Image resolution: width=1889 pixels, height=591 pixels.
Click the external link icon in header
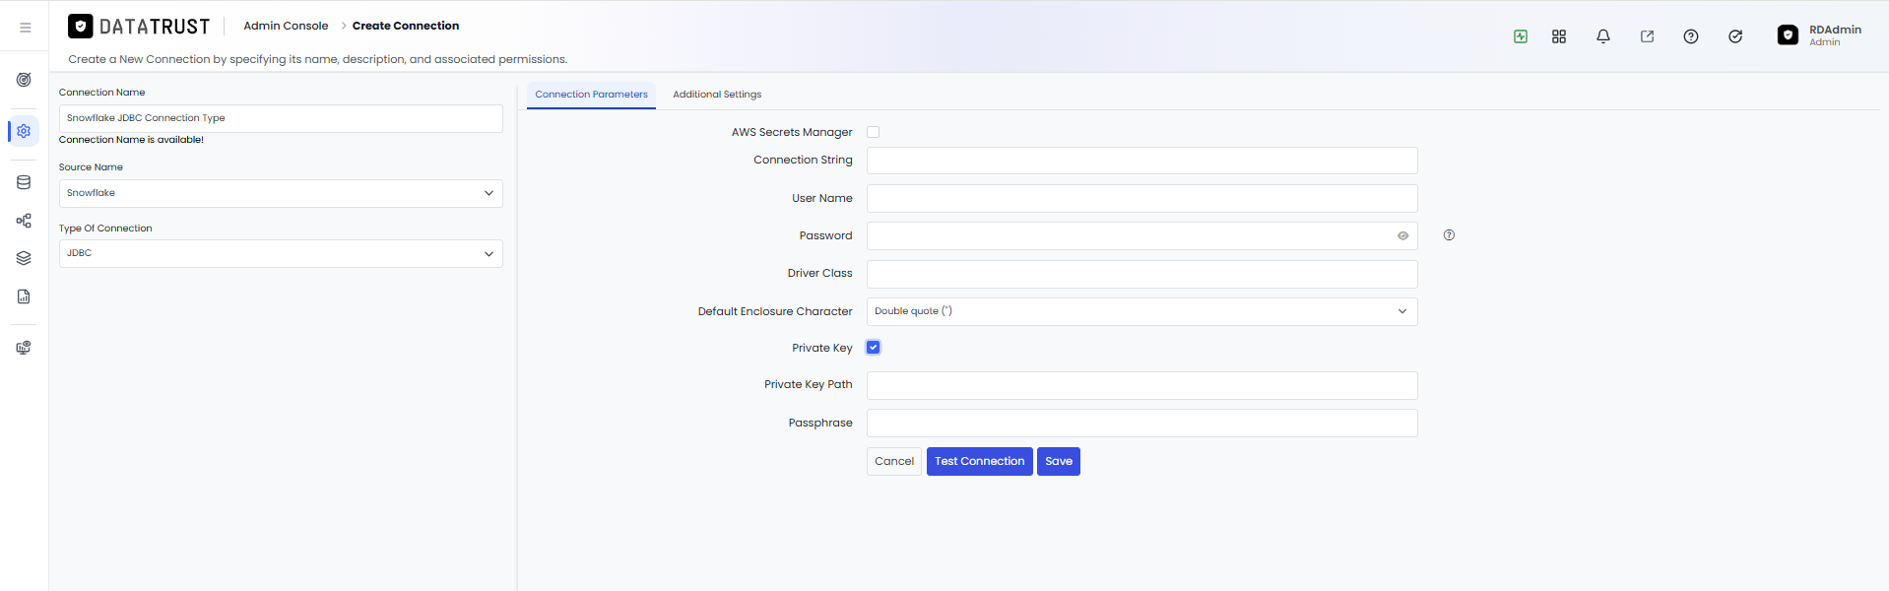[1647, 36]
